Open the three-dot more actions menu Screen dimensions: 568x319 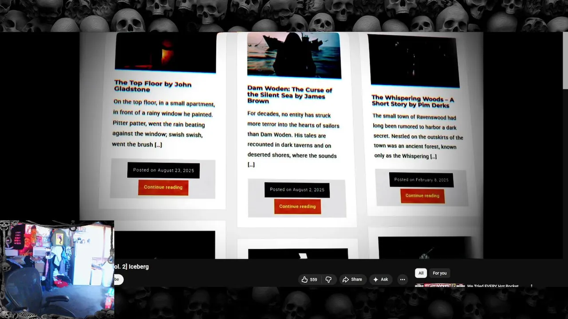402,280
